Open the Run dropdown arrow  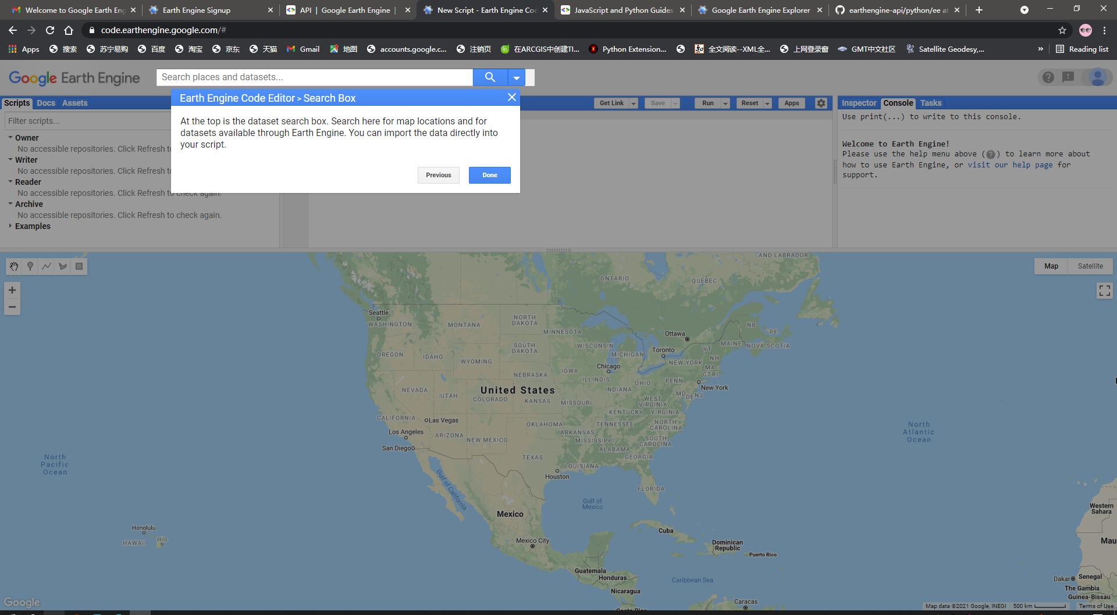pyautogui.click(x=725, y=103)
